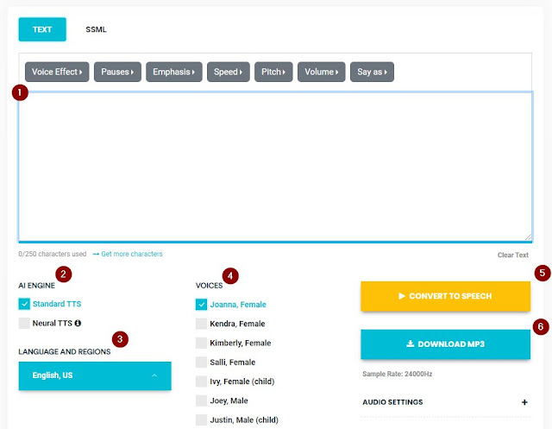
Task: Select the TEXT tab
Action: click(41, 29)
